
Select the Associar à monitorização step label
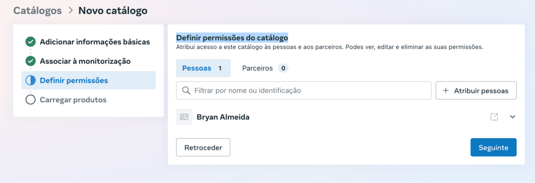(x=85, y=61)
